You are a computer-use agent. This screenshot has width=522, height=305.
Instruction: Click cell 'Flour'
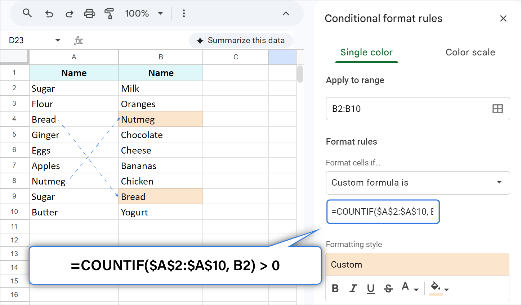pos(74,104)
